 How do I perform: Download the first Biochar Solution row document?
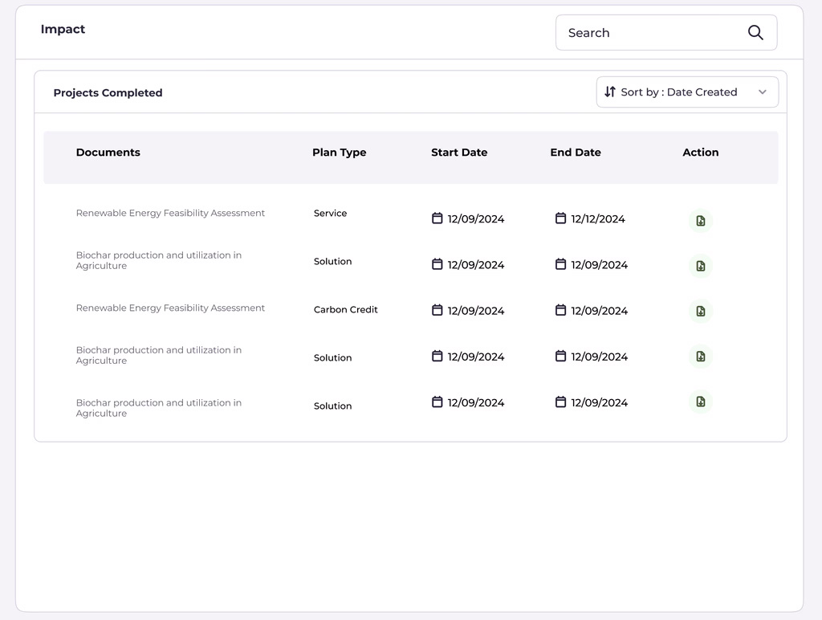pyautogui.click(x=700, y=266)
